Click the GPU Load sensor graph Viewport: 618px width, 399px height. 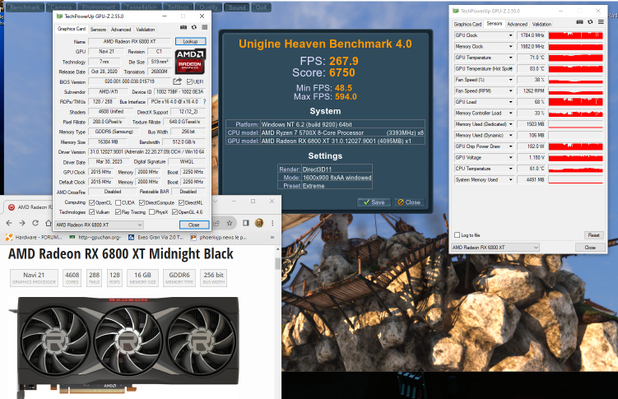coord(575,102)
